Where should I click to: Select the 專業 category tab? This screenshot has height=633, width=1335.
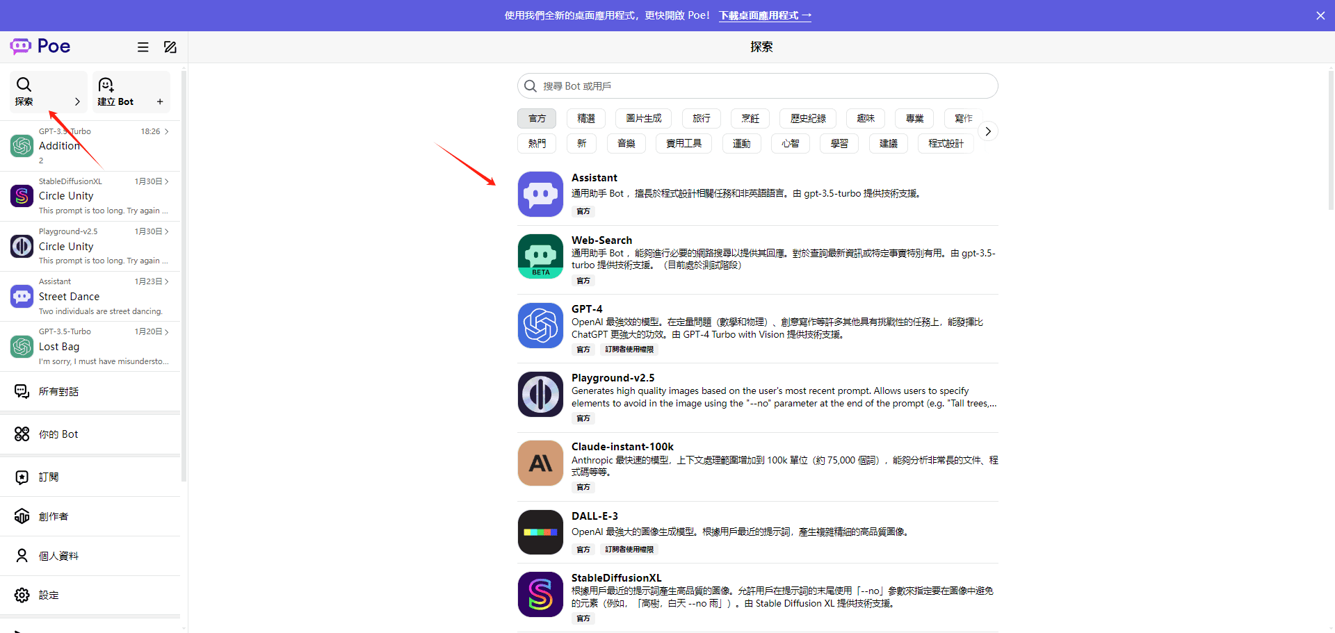click(x=914, y=119)
